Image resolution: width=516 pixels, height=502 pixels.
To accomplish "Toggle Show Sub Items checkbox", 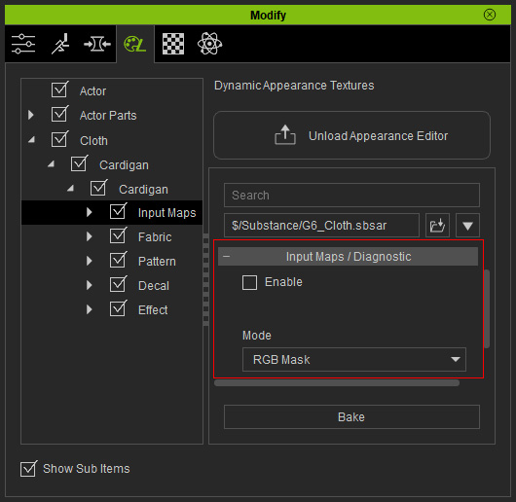I will tap(28, 469).
